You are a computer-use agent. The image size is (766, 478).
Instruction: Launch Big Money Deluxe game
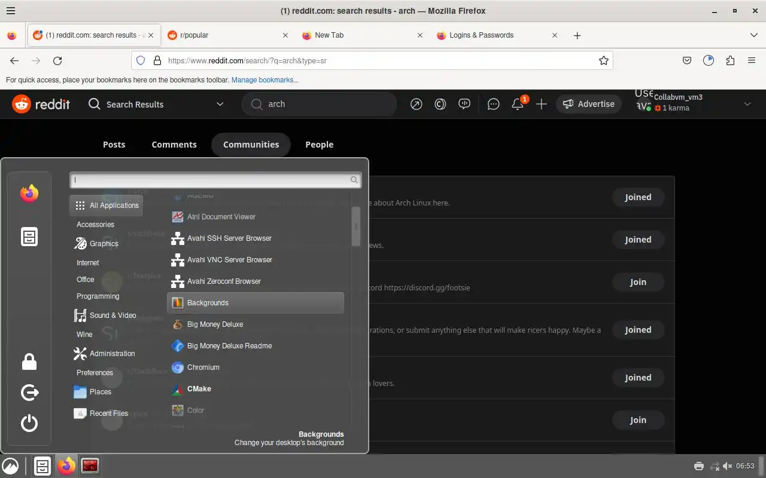coord(255,324)
